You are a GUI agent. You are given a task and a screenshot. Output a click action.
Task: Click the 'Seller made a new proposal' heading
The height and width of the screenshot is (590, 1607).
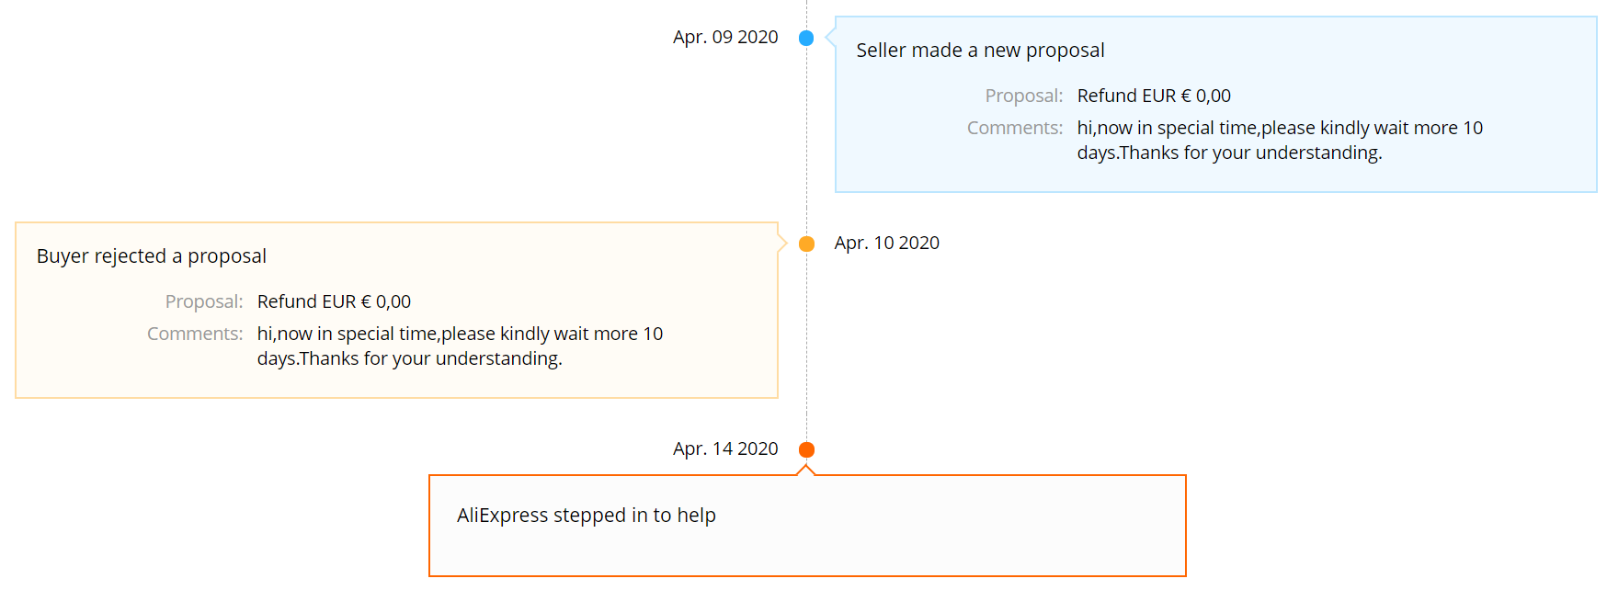click(980, 51)
